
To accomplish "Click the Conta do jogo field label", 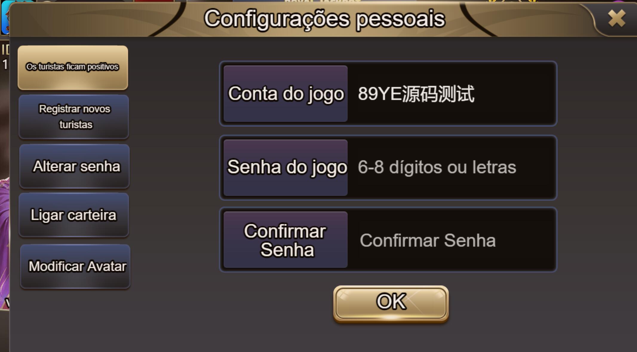I will [286, 93].
